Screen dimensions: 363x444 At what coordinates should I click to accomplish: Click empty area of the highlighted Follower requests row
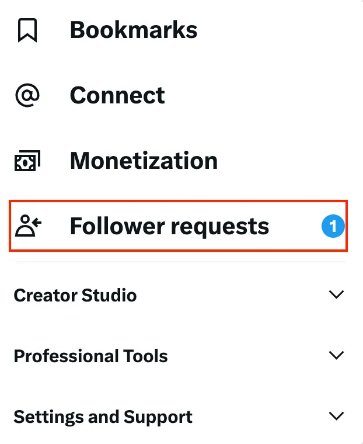point(295,226)
